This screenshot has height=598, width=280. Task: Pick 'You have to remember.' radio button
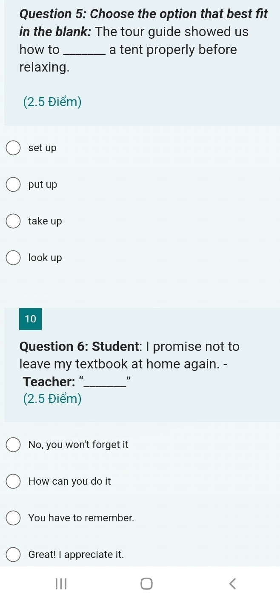tap(13, 518)
